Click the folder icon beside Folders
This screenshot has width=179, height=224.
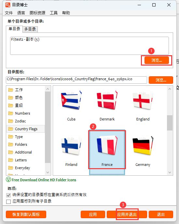tap(11, 144)
